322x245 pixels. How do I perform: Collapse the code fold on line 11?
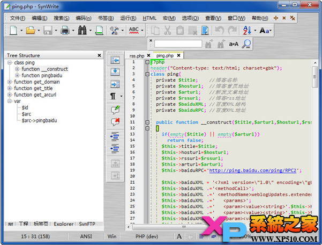pos(147,122)
